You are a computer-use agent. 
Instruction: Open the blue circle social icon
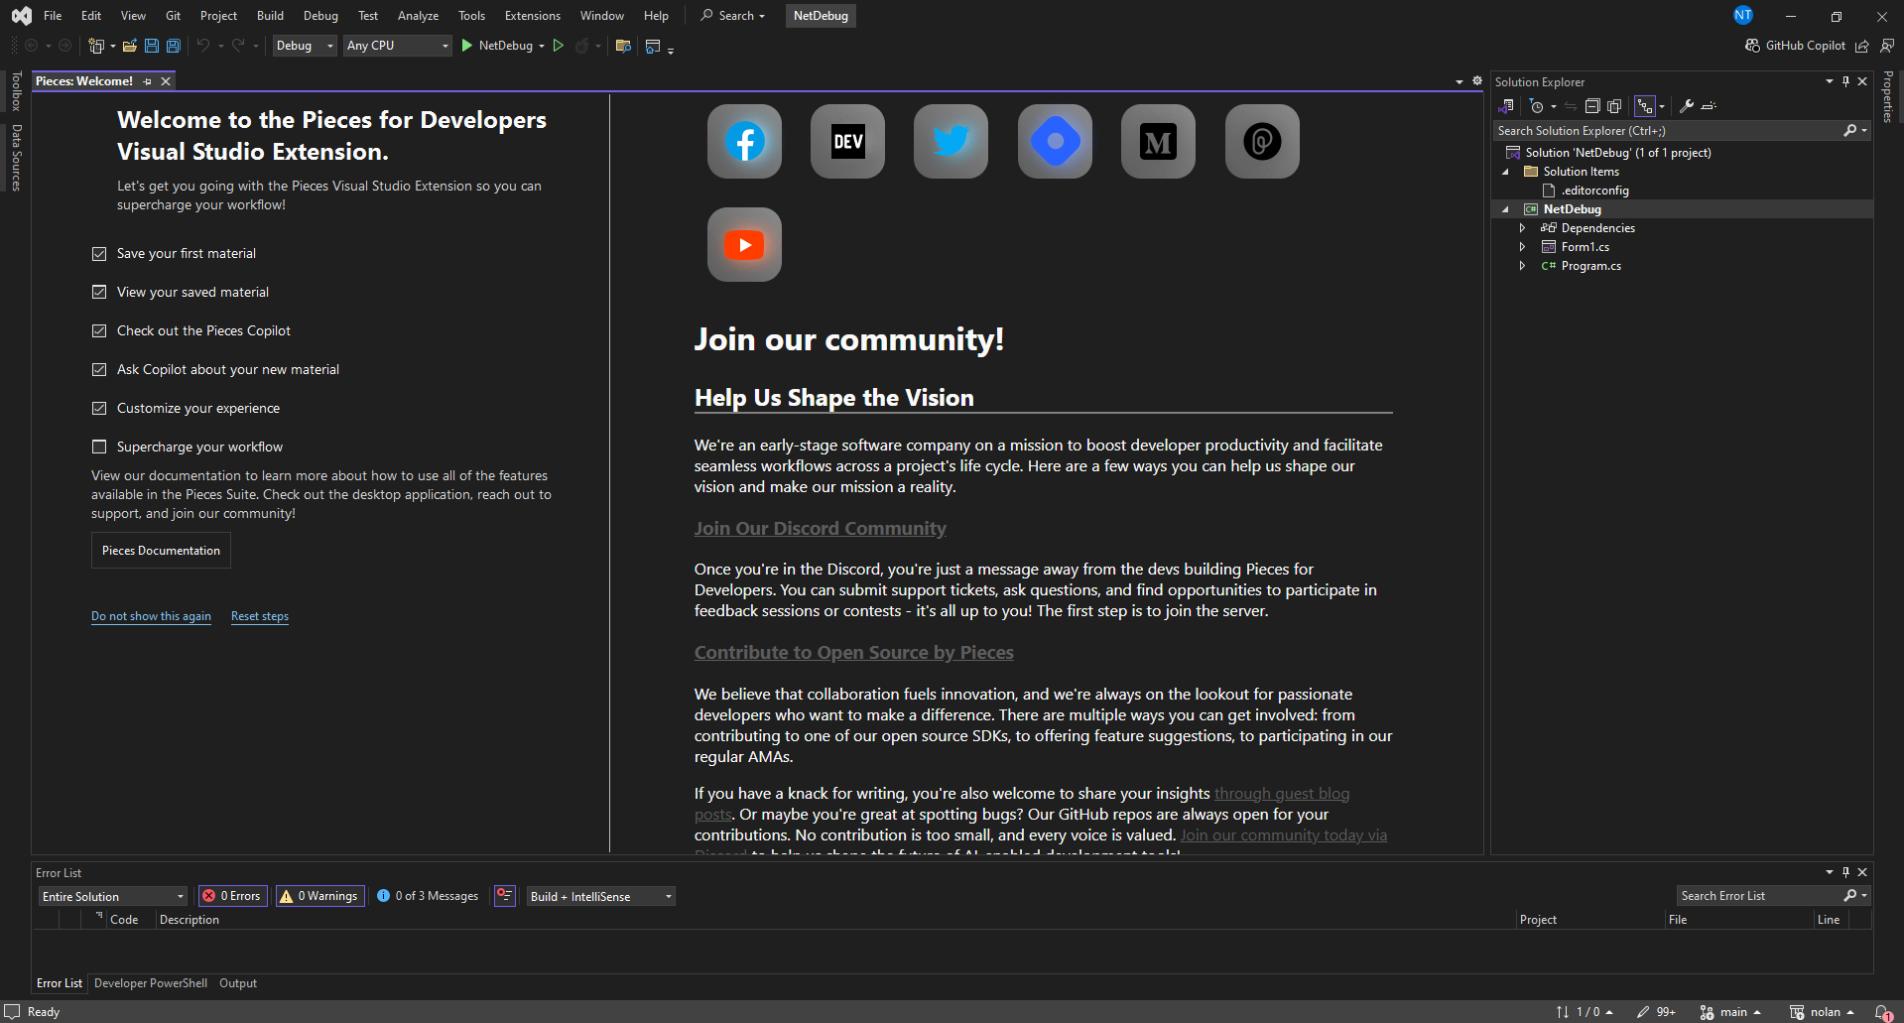1055,141
